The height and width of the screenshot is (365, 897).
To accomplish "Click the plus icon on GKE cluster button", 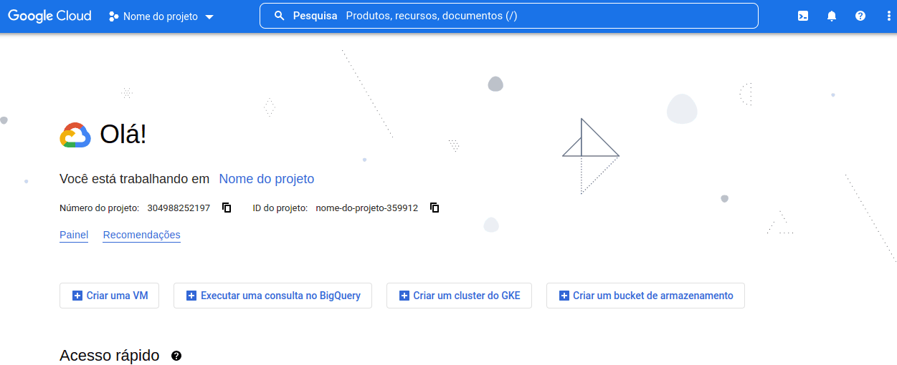I will [x=404, y=296].
